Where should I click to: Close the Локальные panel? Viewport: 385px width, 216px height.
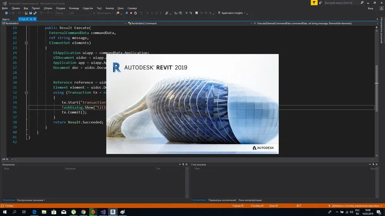pos(187,164)
